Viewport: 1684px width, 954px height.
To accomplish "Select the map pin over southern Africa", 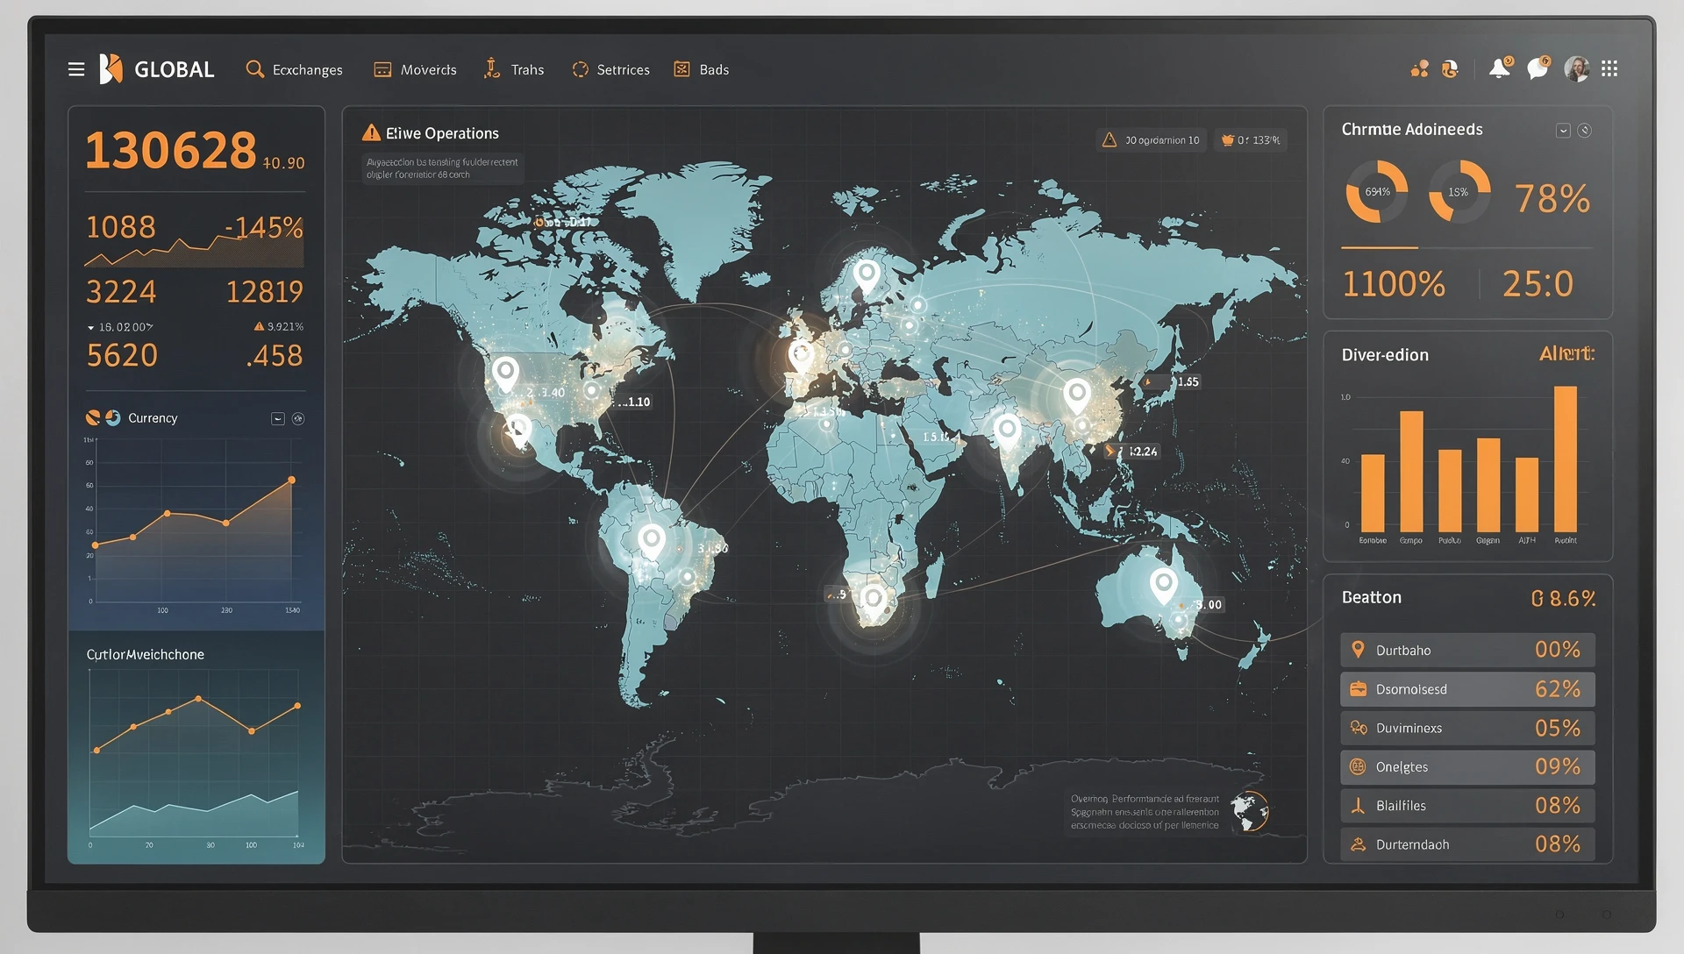I will click(874, 602).
